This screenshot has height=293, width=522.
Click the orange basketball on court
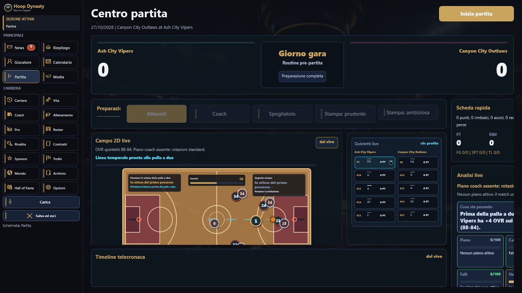tap(273, 220)
